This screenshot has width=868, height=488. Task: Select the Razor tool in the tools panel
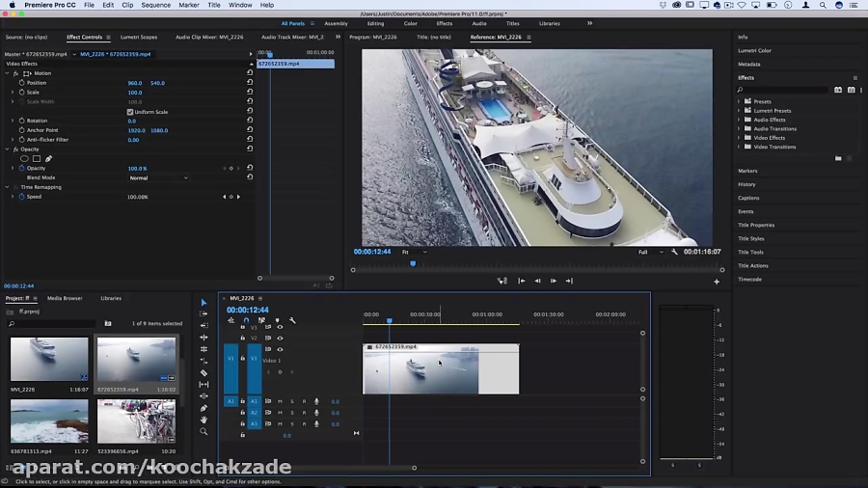(x=203, y=372)
